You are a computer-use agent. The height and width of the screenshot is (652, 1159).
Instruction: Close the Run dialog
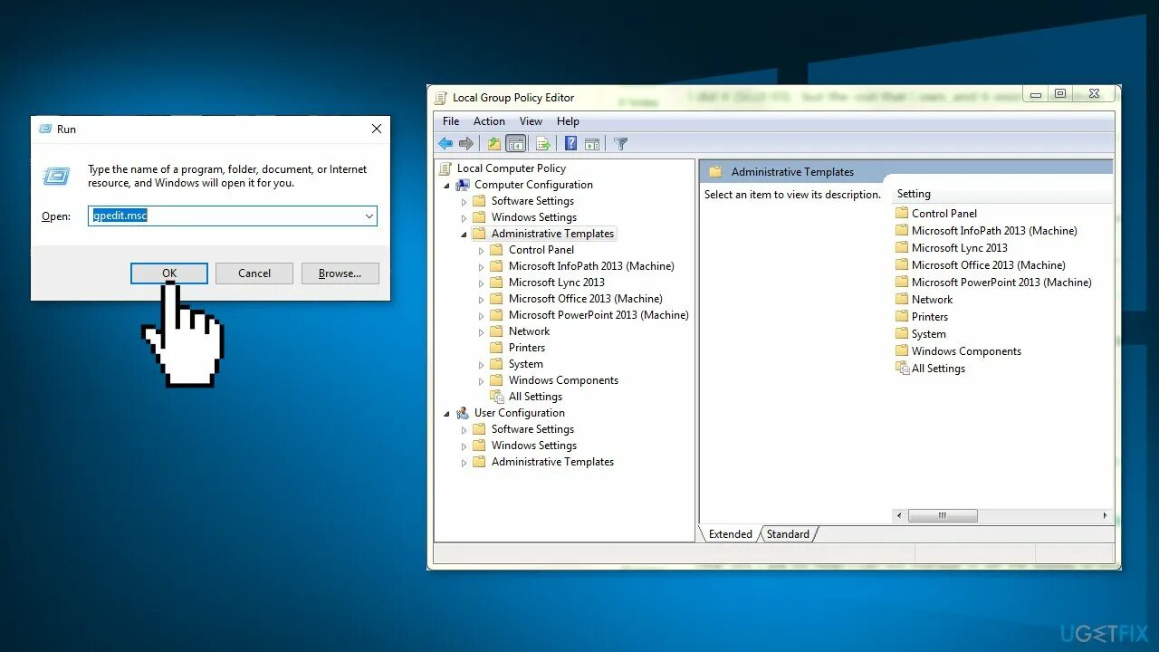[x=377, y=129]
